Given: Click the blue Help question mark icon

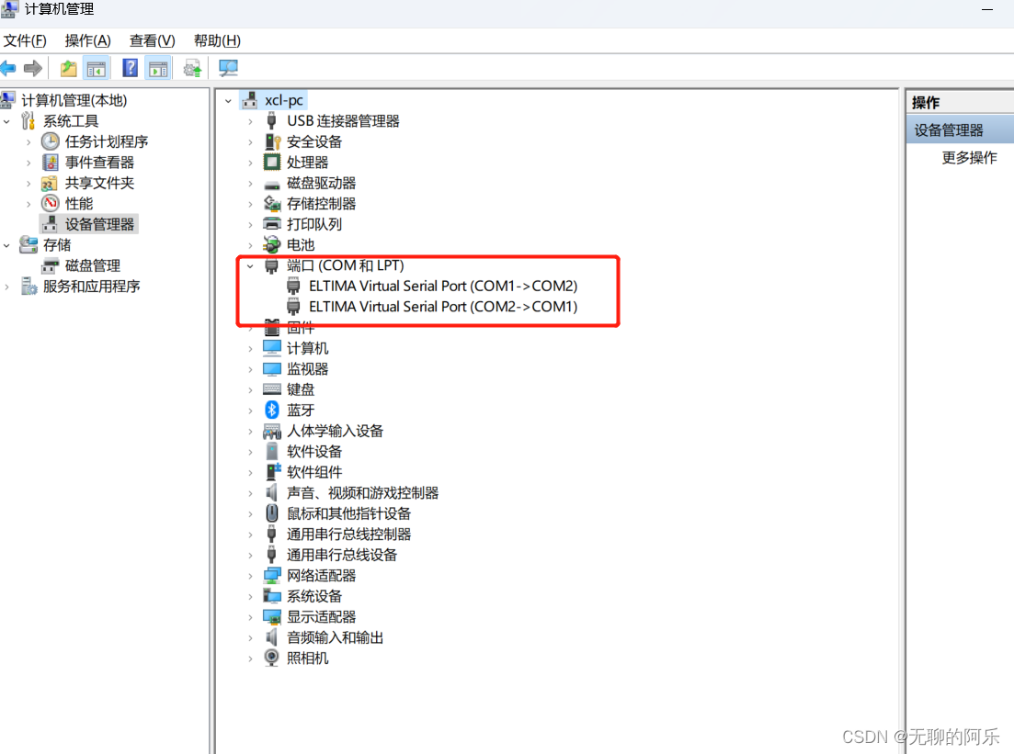Looking at the screenshot, I should point(130,68).
